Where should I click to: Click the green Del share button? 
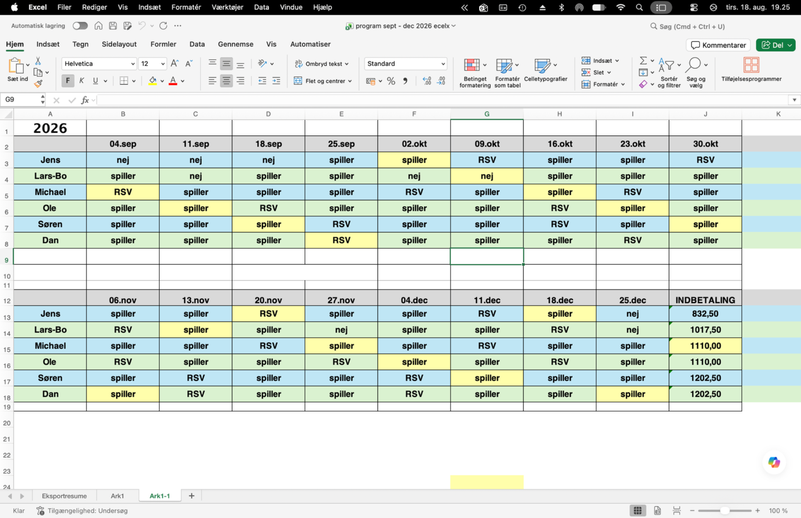tap(776, 45)
